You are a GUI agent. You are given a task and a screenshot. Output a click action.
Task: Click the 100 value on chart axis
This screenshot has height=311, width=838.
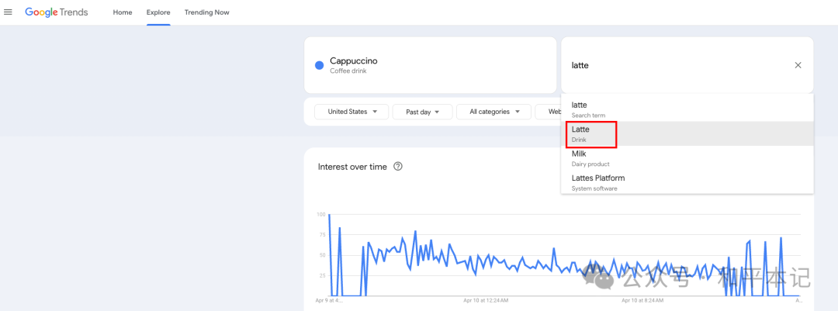(320, 214)
